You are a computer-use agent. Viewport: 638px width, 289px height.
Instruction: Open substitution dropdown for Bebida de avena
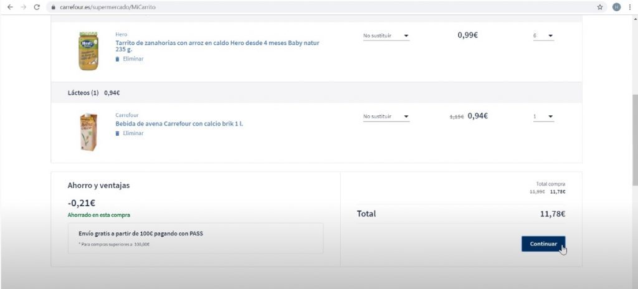click(386, 116)
